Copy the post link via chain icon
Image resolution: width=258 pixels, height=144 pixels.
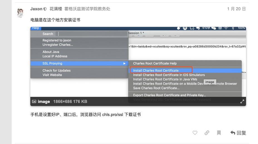point(207,133)
